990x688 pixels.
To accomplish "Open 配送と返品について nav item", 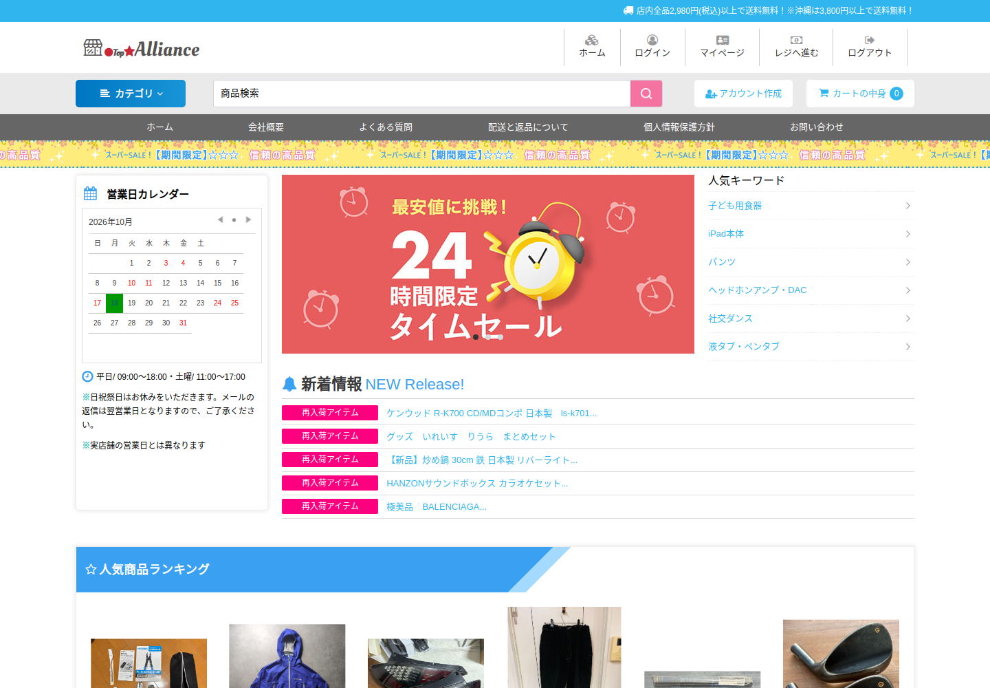I will coord(528,127).
